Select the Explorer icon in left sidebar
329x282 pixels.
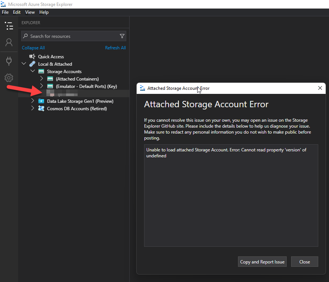[9, 26]
